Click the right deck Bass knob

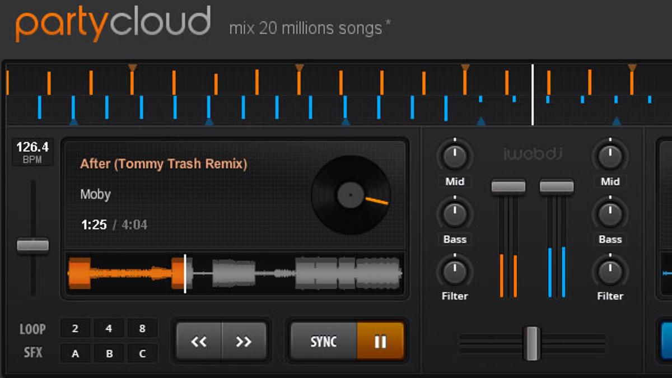(x=610, y=214)
